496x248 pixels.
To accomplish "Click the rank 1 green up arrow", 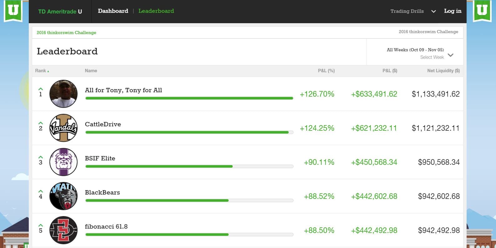I will pos(41,89).
